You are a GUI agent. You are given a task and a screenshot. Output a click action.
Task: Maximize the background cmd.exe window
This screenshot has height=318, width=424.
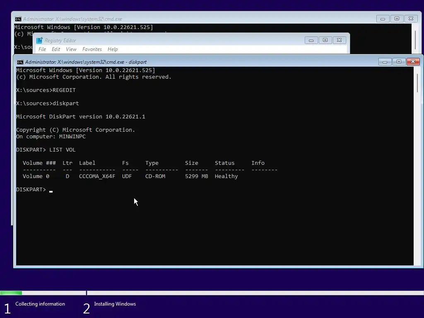[x=397, y=19]
